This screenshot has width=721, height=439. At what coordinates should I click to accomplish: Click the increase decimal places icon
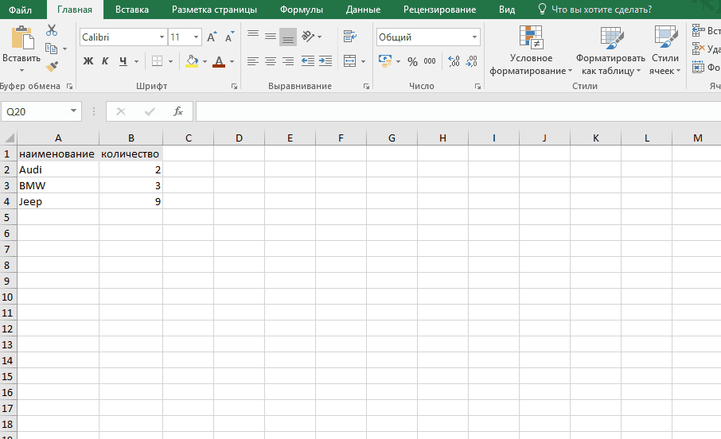coord(454,61)
